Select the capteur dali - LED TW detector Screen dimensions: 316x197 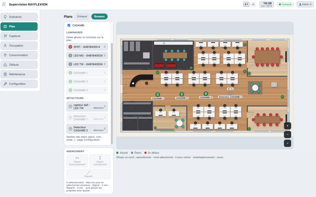(87, 106)
